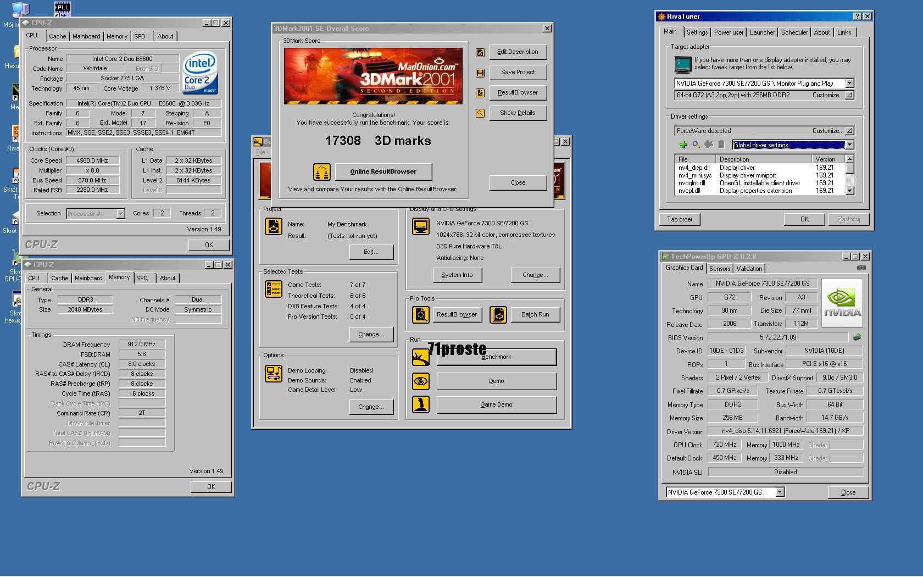Click the Show Details magnifier icon
Viewport: 923px width, 577px height.
point(480,113)
